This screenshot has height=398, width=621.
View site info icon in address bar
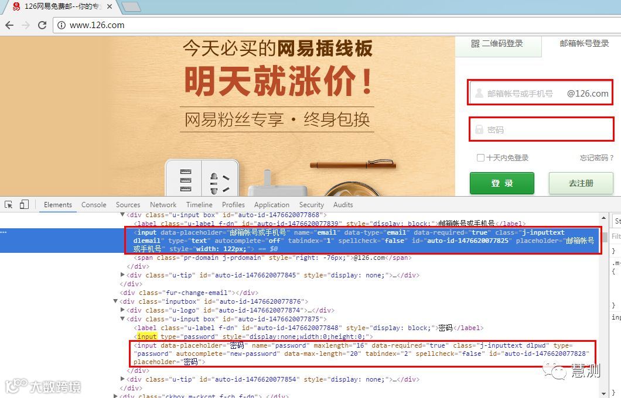point(62,25)
